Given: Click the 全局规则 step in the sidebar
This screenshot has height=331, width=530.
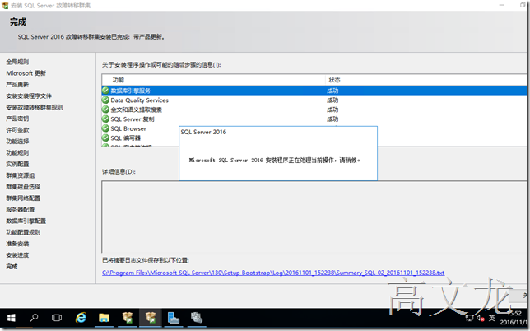Looking at the screenshot, I should 17,62.
